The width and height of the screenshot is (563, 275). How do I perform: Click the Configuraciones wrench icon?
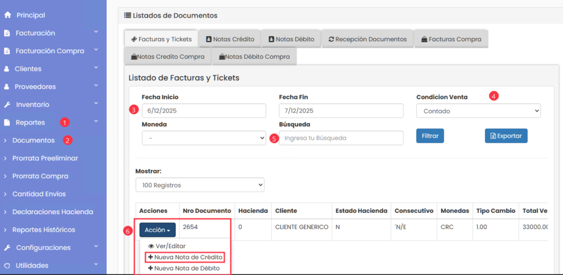(7, 248)
